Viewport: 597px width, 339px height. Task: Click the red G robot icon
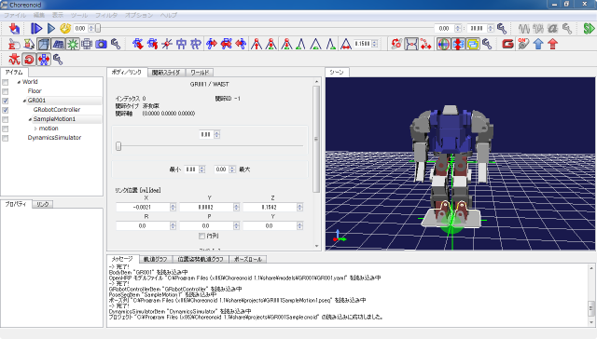click(507, 44)
